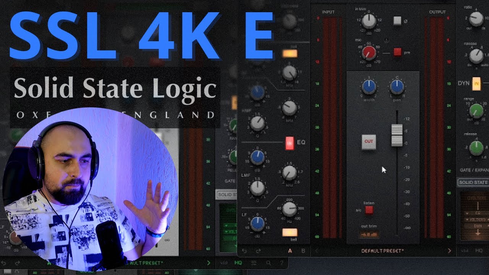Click the blue width knob

click(369, 87)
